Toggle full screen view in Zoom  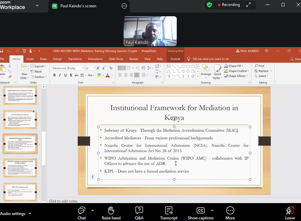pyautogui.click(x=249, y=5)
